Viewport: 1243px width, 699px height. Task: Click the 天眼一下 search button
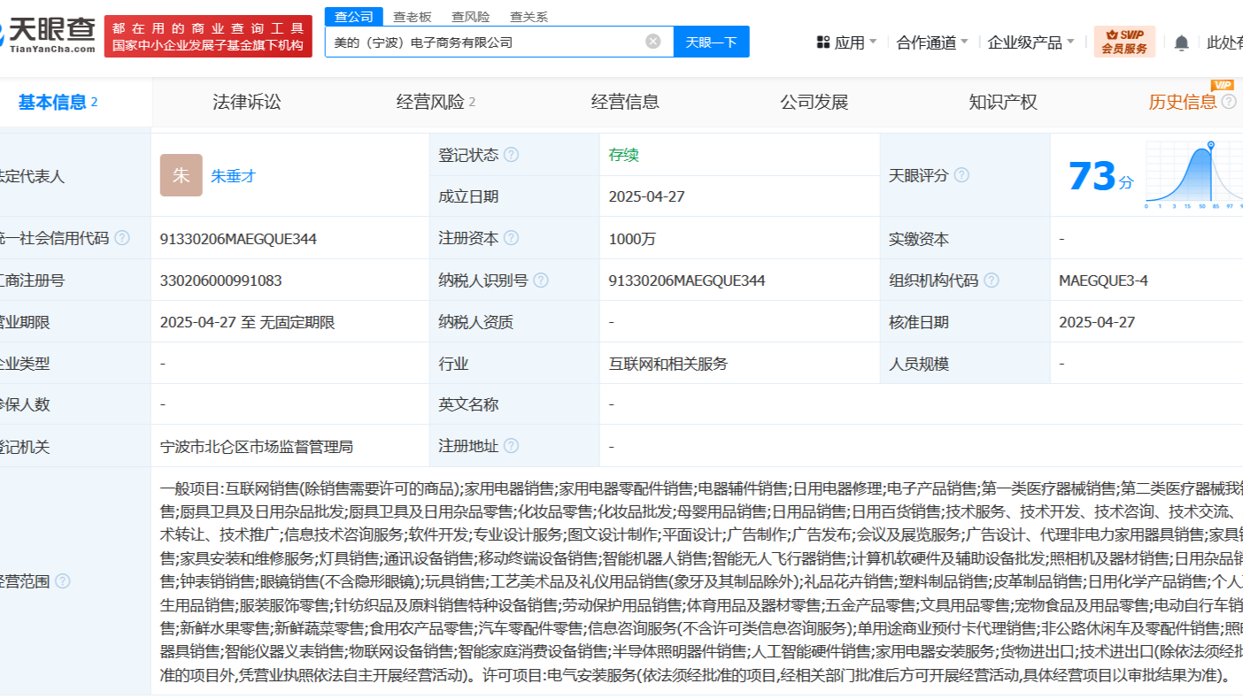(x=712, y=42)
